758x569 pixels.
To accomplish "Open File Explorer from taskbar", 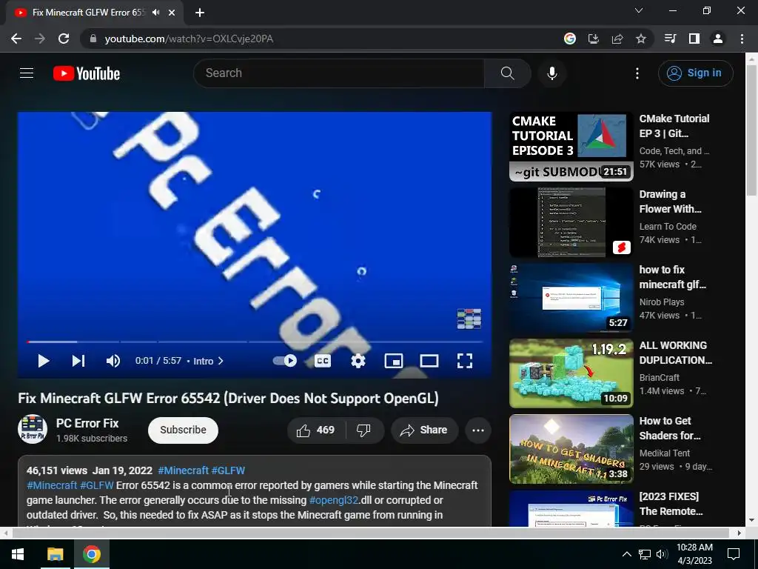I will tap(55, 554).
